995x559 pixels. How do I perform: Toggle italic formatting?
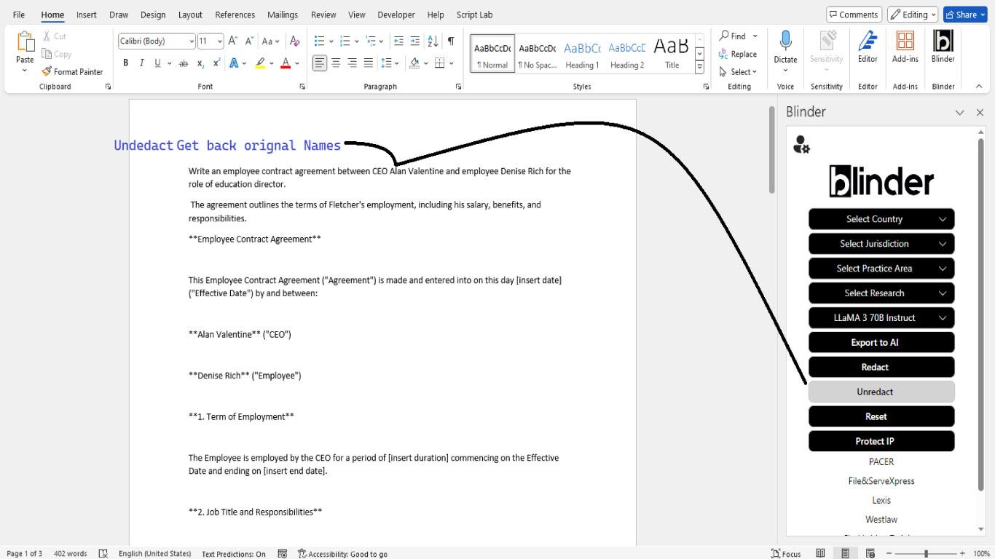141,63
